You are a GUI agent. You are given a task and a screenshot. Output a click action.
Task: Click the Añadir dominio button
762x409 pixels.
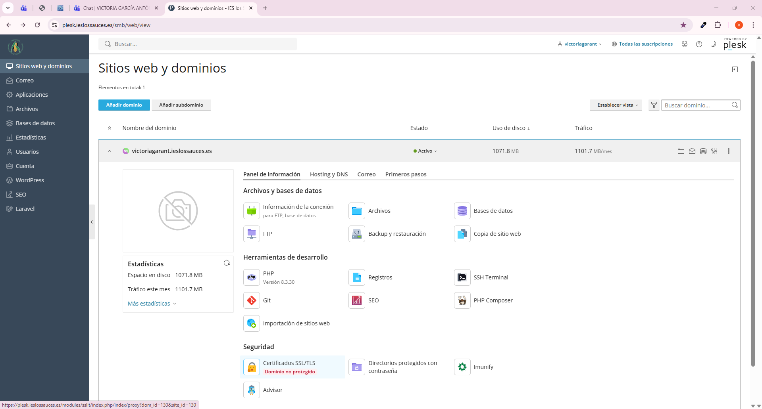pos(124,105)
